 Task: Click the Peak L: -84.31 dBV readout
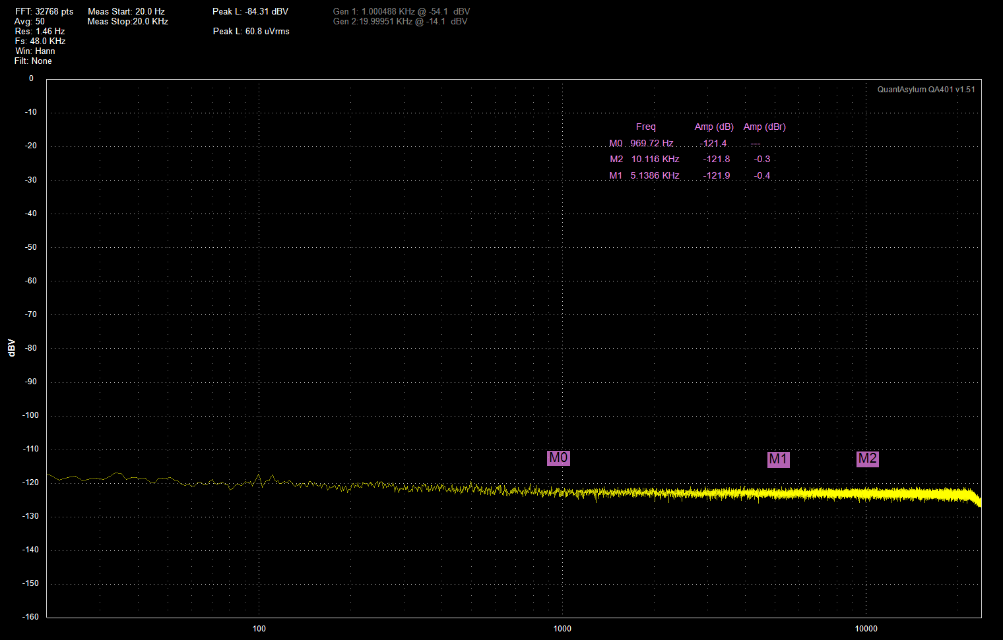click(251, 12)
